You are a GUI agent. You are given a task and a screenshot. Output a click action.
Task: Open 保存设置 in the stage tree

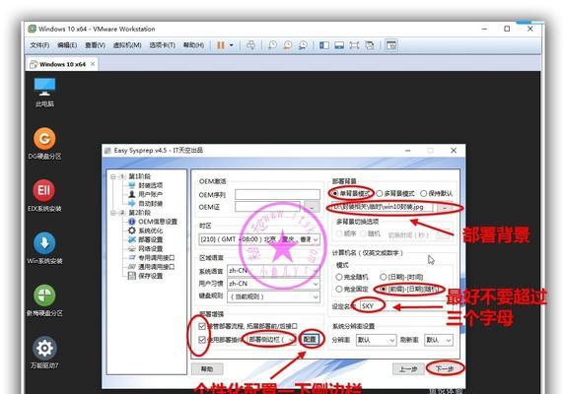150,276
